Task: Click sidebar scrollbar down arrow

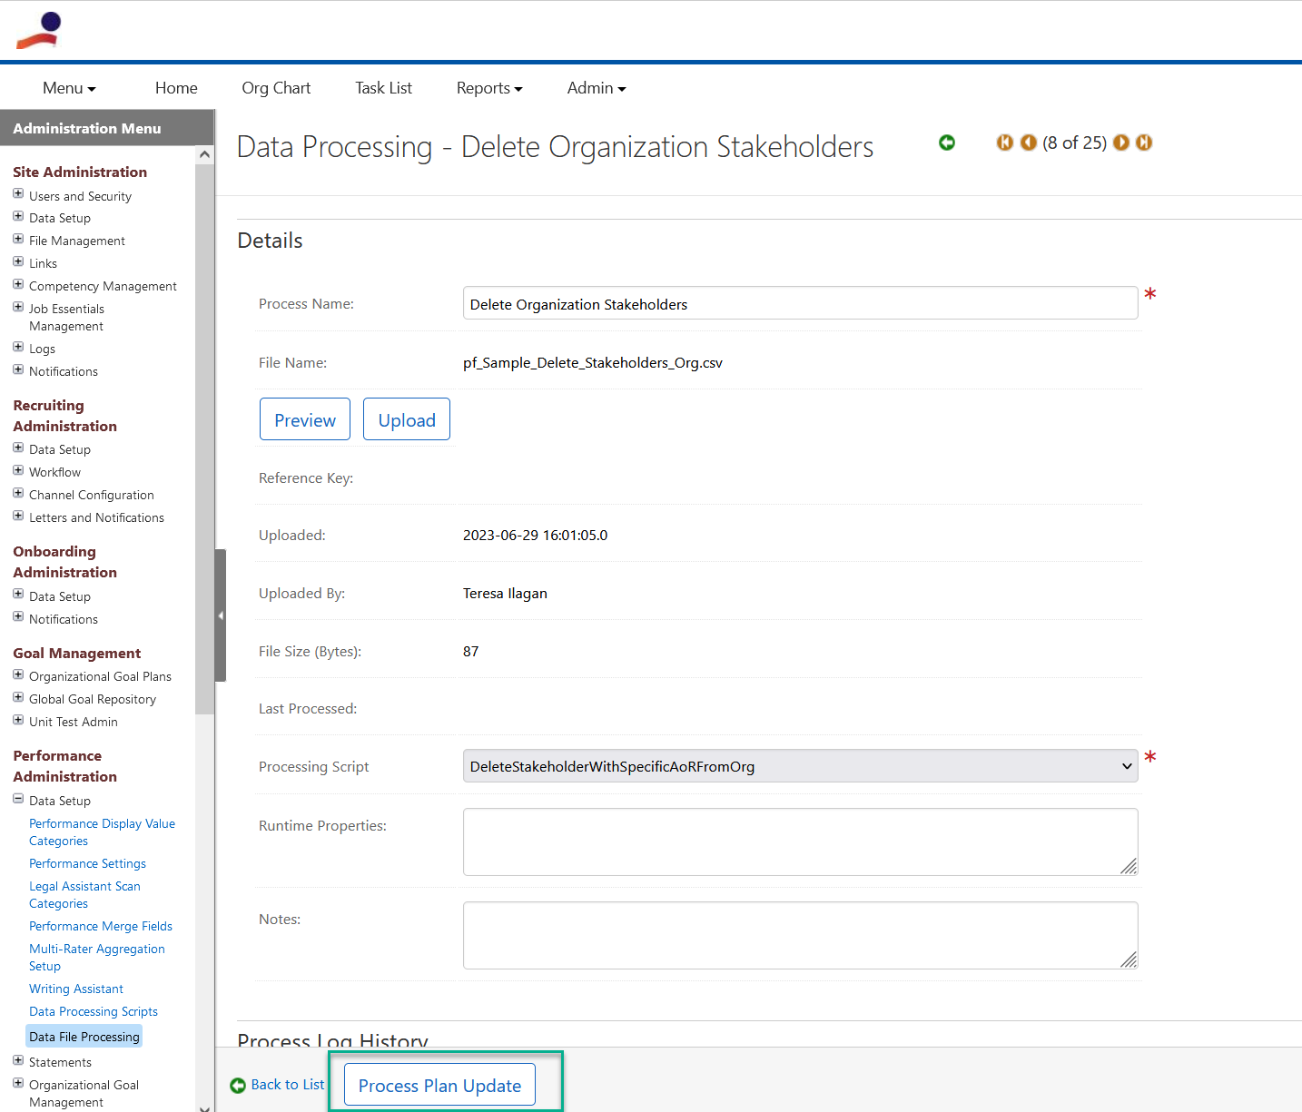Action: pyautogui.click(x=204, y=1107)
